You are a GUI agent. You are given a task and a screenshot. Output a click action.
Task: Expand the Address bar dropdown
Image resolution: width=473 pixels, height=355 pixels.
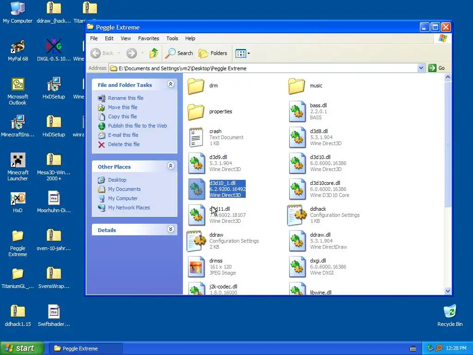pyautogui.click(x=421, y=68)
